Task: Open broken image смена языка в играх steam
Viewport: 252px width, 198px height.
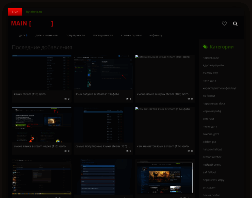Action: click(165, 73)
